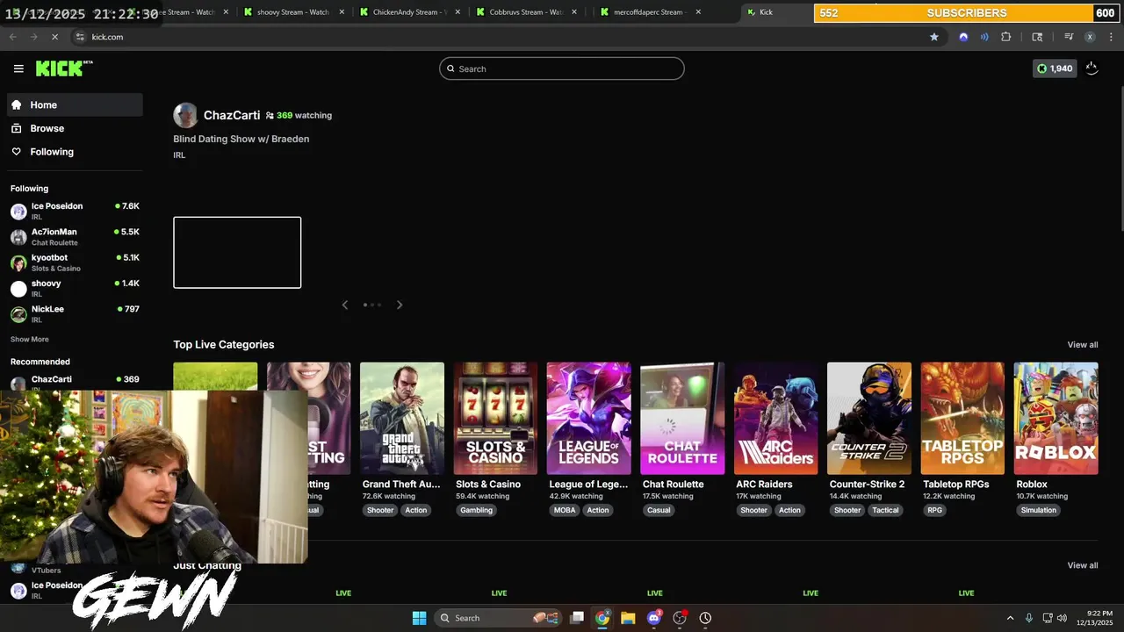Open Following in the sidebar
The image size is (1124, 632).
75,152
